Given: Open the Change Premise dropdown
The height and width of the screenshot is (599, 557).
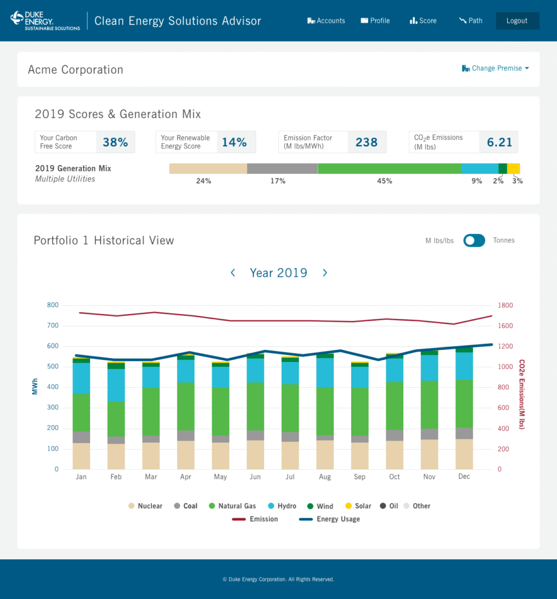Looking at the screenshot, I should (x=496, y=68).
